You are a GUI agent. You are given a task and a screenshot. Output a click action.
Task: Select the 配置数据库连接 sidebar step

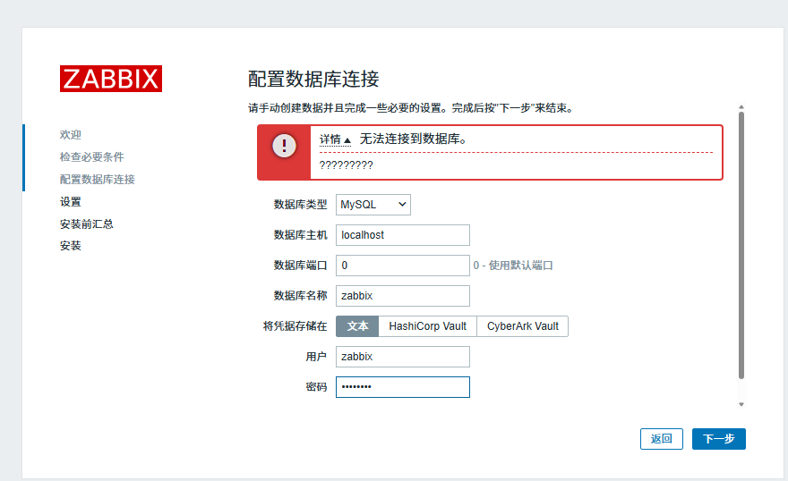click(98, 180)
